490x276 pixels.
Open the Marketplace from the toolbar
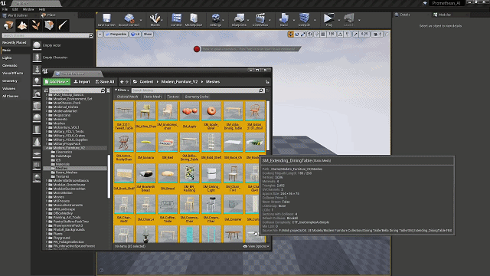[x=194, y=20]
